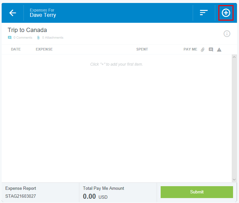Click the warning triangle column icon
The height and width of the screenshot is (203, 239).
219,50
